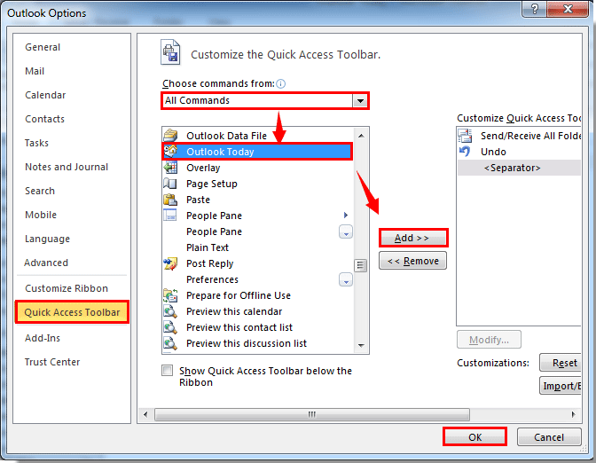
Task: Click the Add >> button
Action: pos(413,238)
